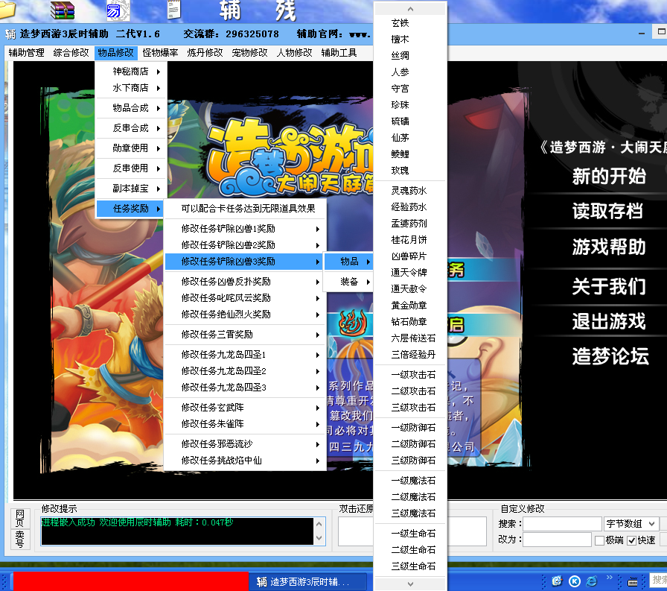Open the WinRAR archive desktop icon
This screenshot has width=667, height=591.
pyautogui.click(x=62, y=10)
